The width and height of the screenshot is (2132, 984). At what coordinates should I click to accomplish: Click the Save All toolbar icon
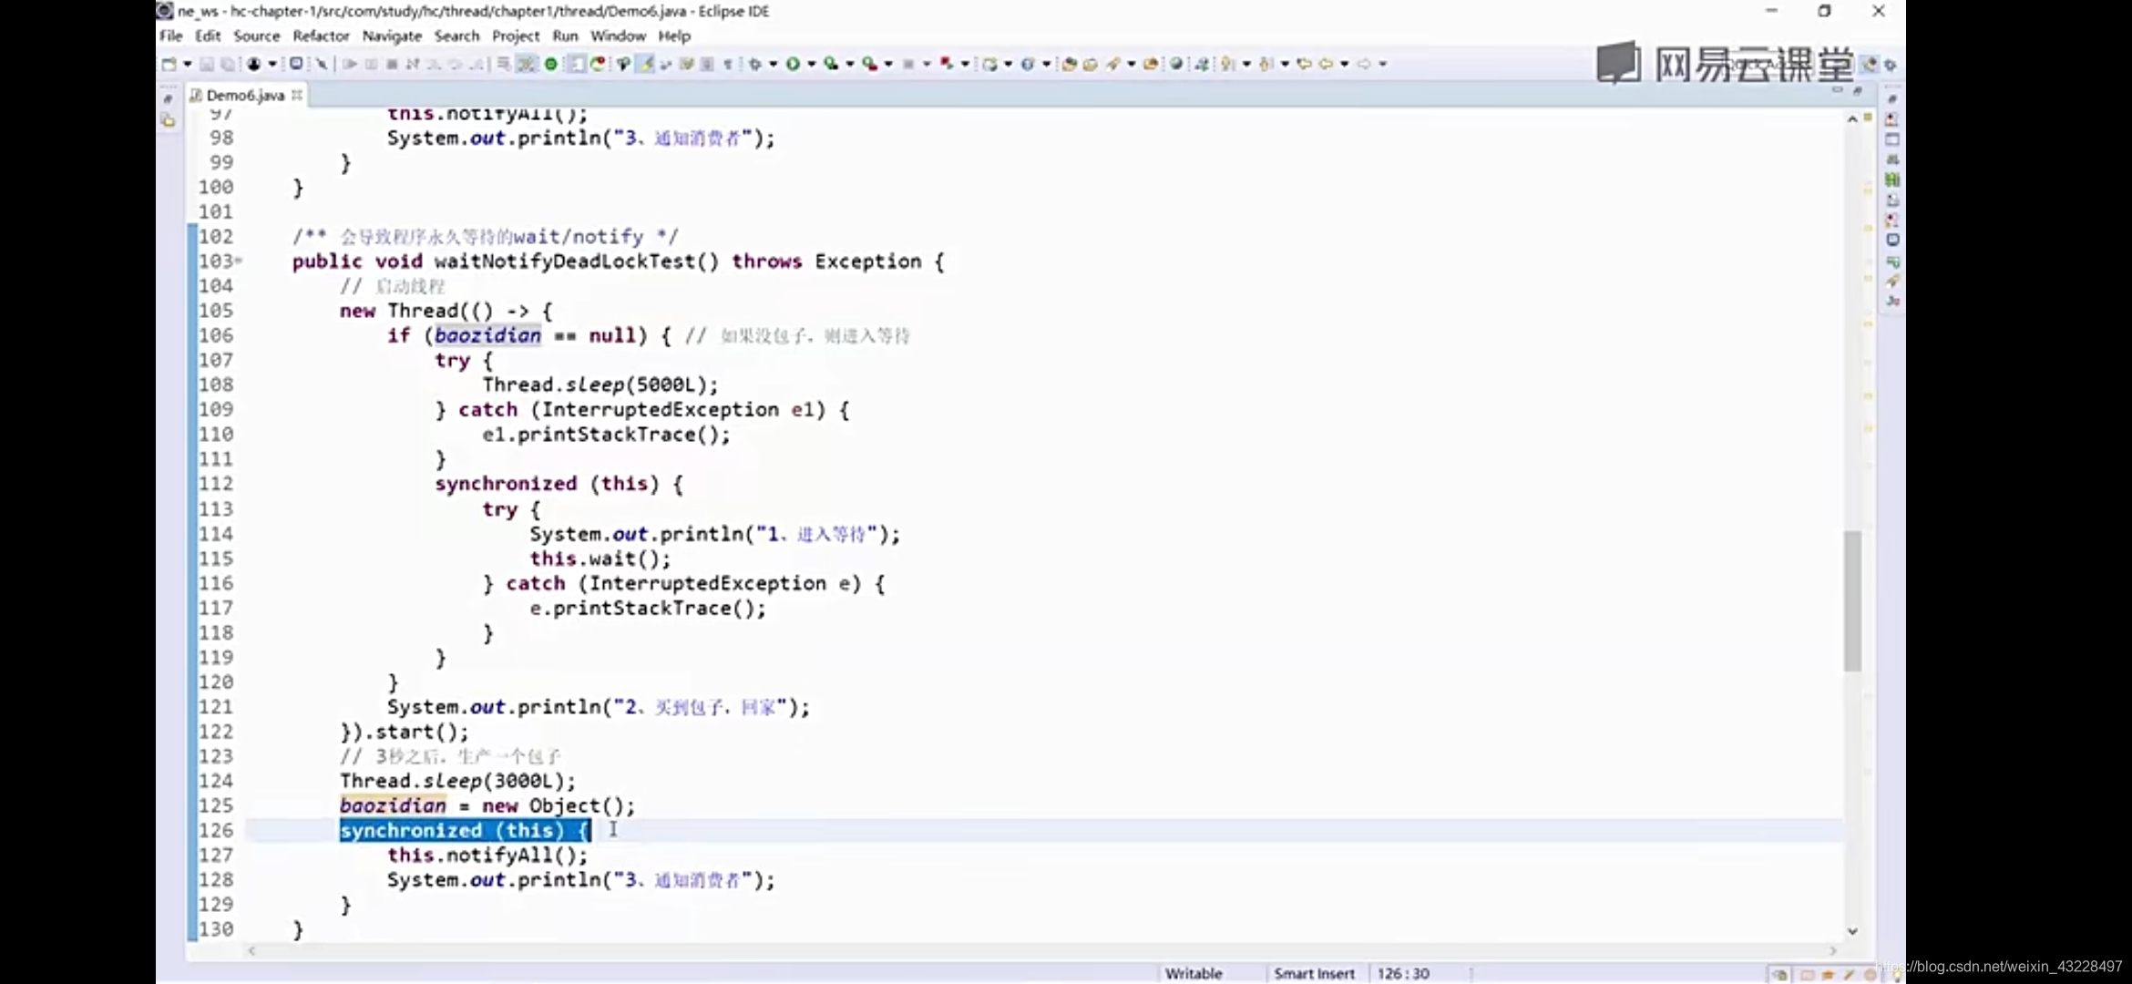pyautogui.click(x=228, y=64)
